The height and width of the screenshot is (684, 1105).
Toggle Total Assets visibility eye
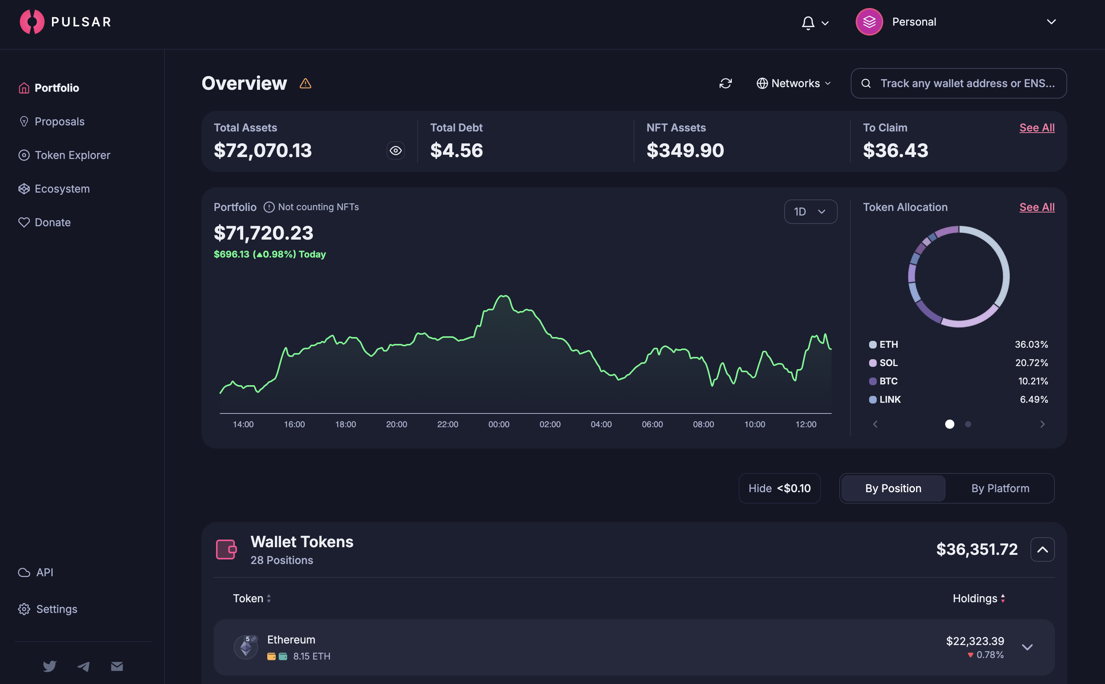tap(395, 151)
